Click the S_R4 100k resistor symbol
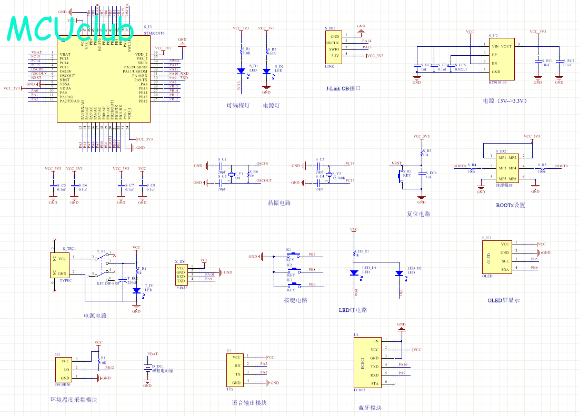This screenshot has height=416, width=579. click(x=472, y=168)
